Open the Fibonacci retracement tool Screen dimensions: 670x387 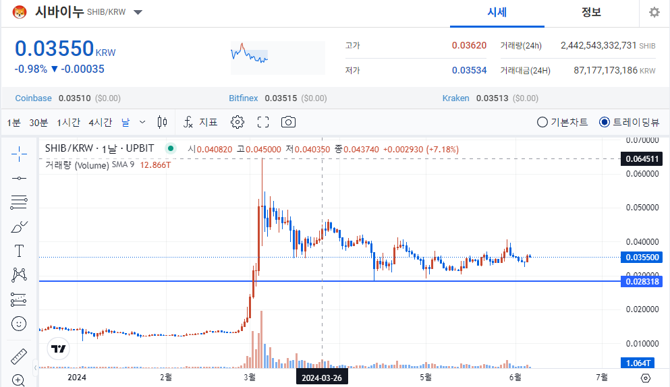[19, 202]
